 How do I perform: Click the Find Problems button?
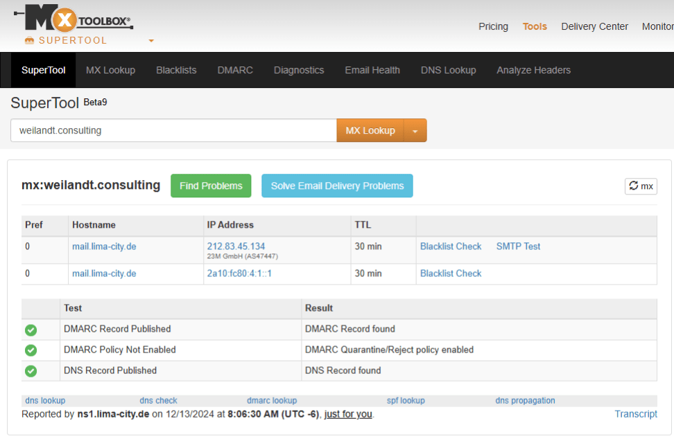[x=211, y=186]
